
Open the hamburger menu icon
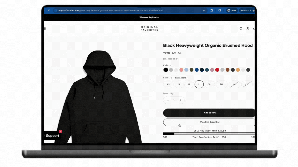tap(45, 29)
